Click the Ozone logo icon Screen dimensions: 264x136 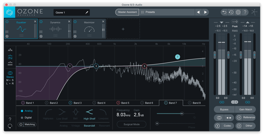pyautogui.click(x=9, y=12)
